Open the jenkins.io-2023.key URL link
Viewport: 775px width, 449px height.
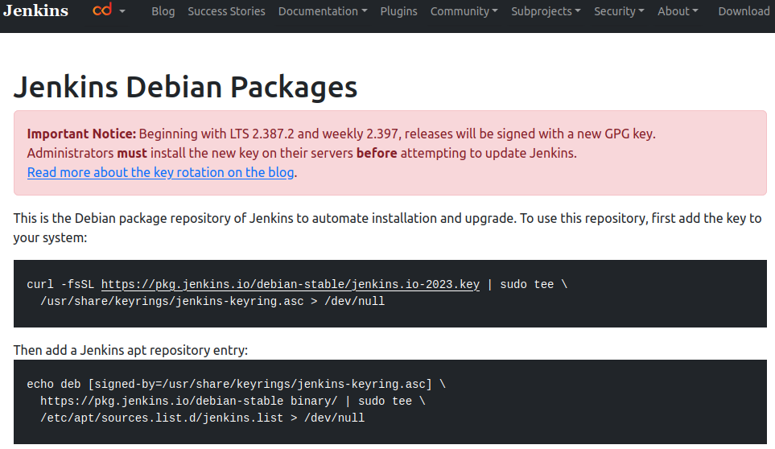coord(291,285)
